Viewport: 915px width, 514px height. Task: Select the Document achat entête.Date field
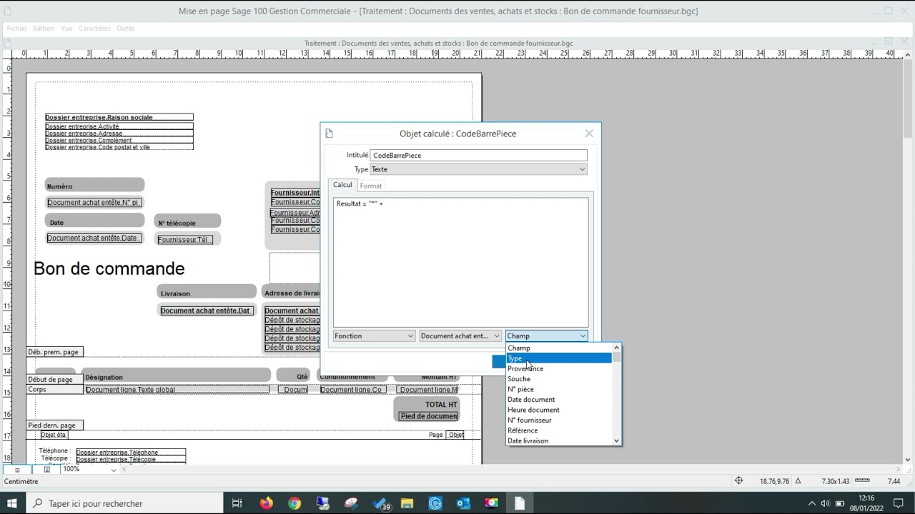tap(94, 238)
